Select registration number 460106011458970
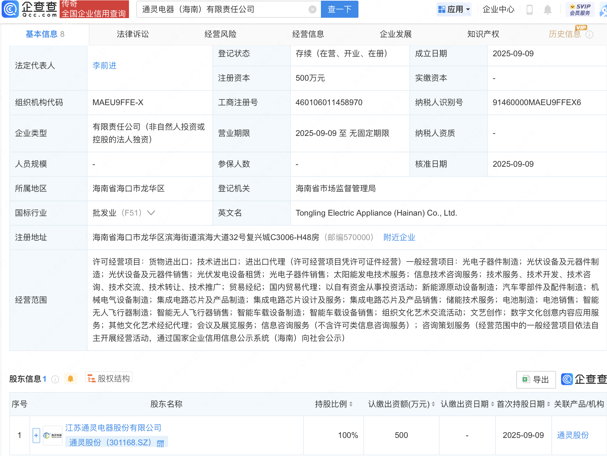This screenshot has width=607, height=456. click(329, 102)
